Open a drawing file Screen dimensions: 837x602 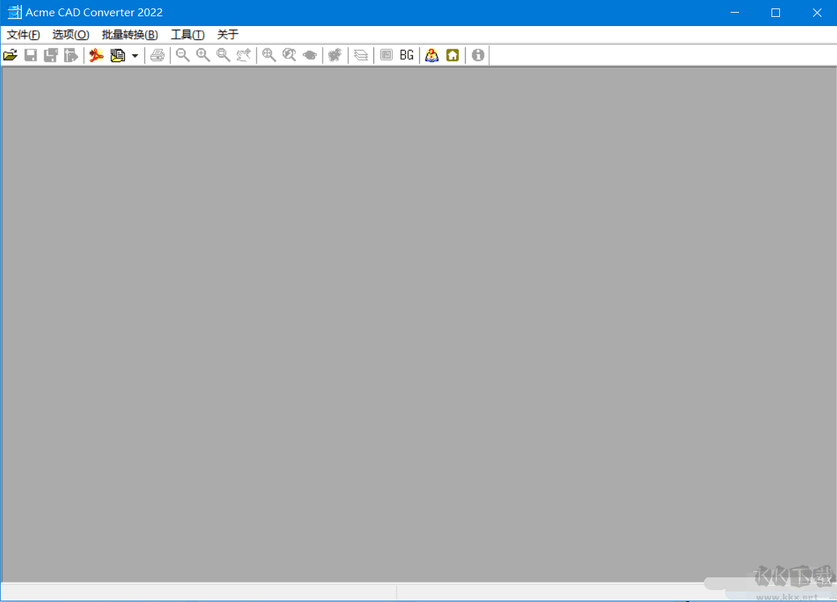pos(11,54)
